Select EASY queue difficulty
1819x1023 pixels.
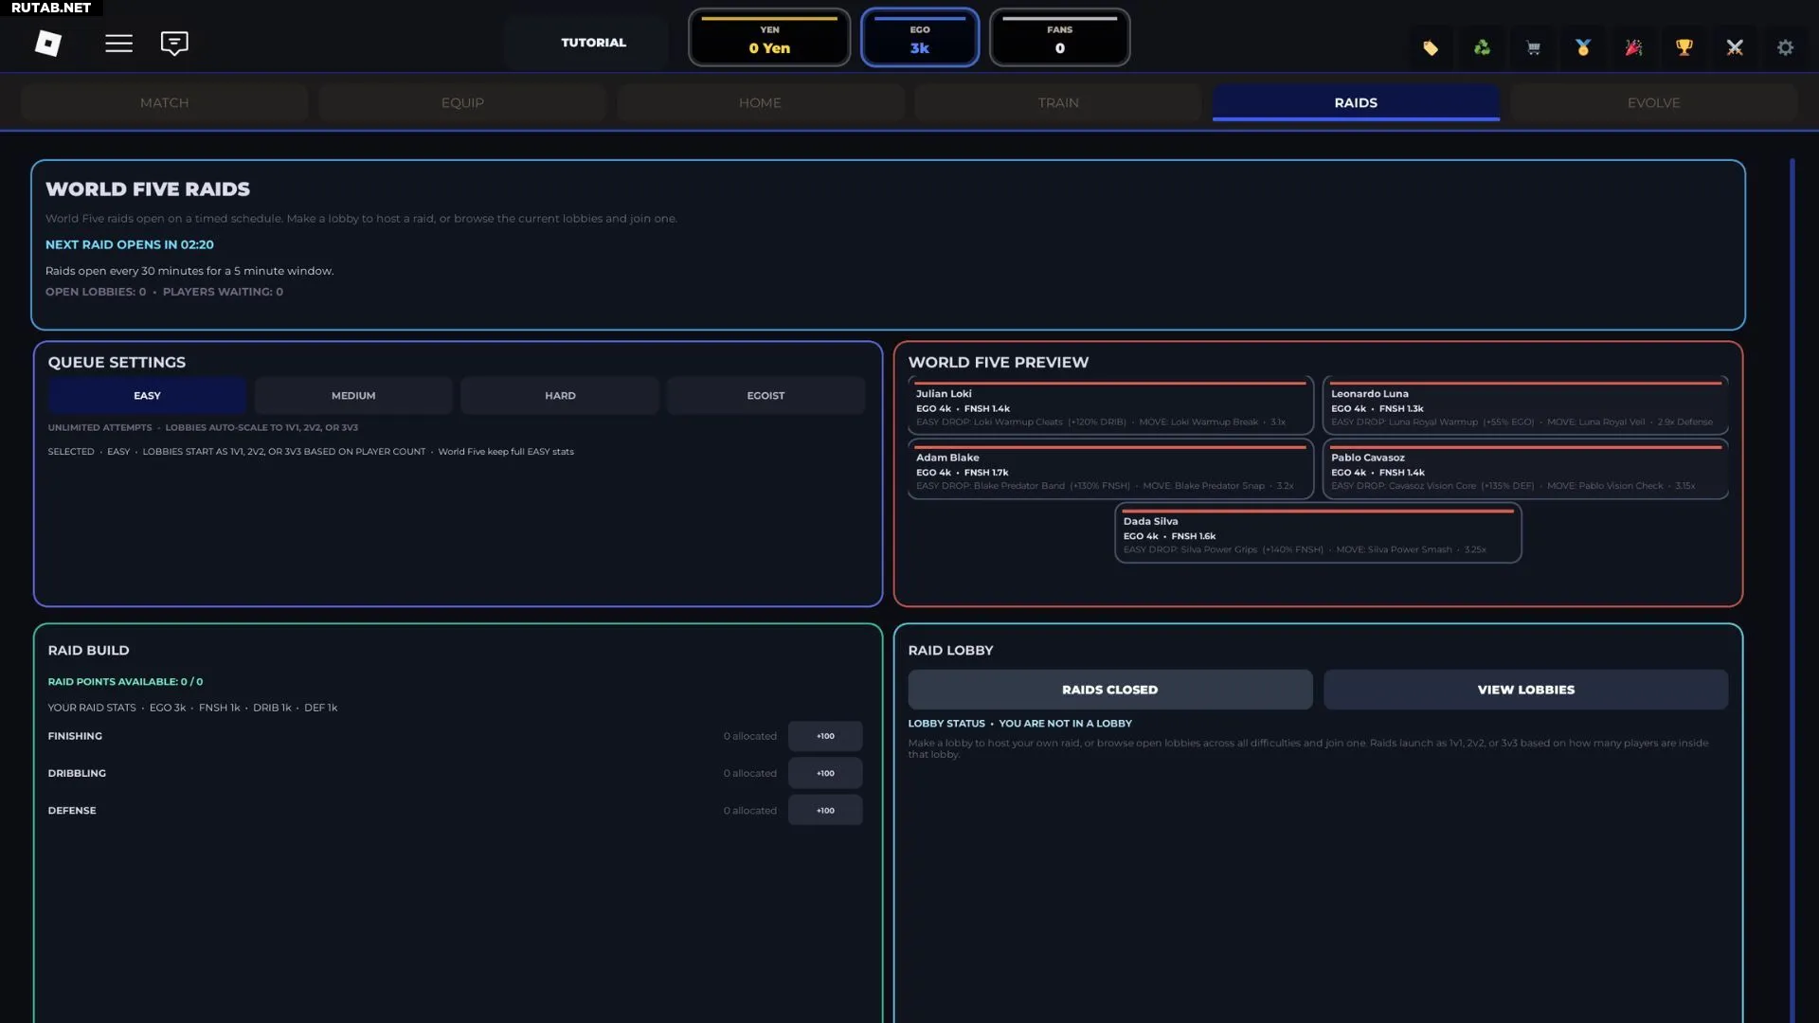(147, 396)
